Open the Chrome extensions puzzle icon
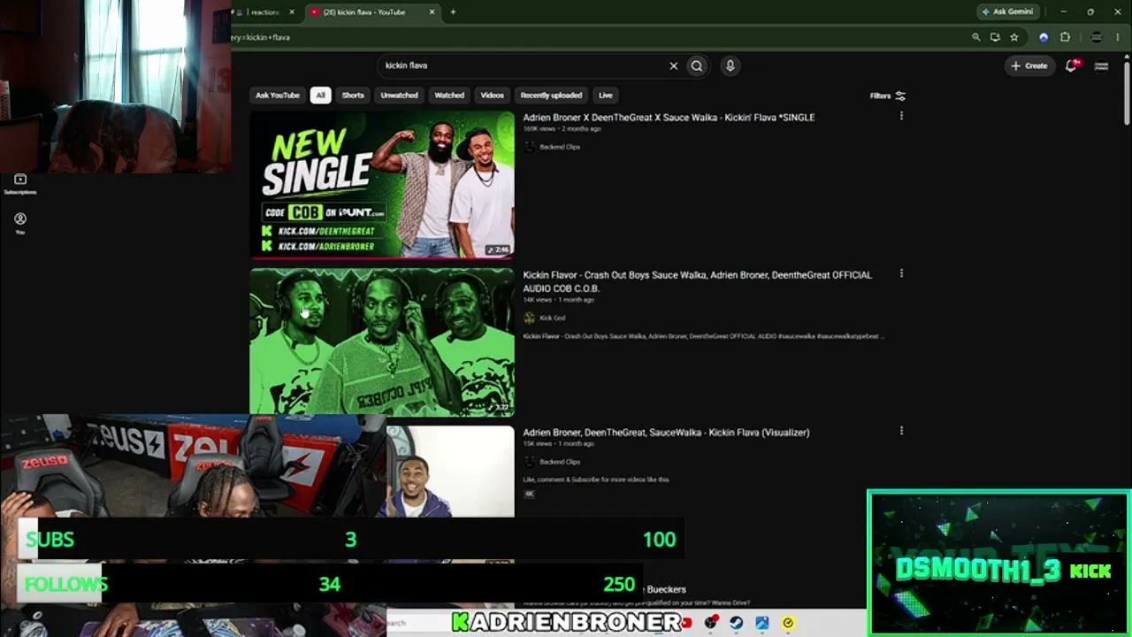 coord(1065,37)
